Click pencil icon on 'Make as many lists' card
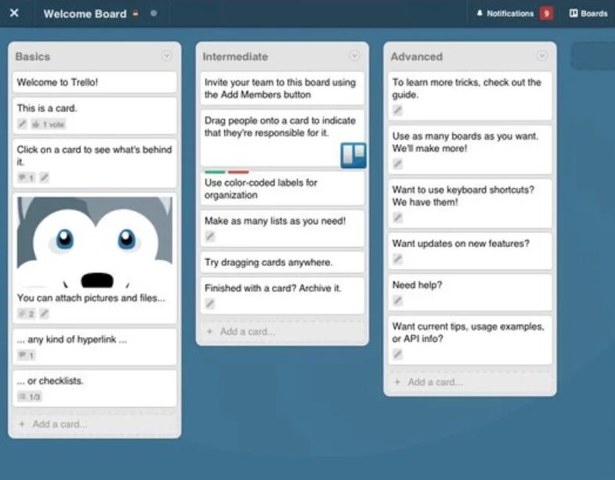615x480 pixels. 210,236
